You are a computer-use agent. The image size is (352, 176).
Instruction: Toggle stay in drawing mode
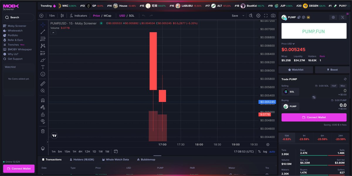(43, 107)
